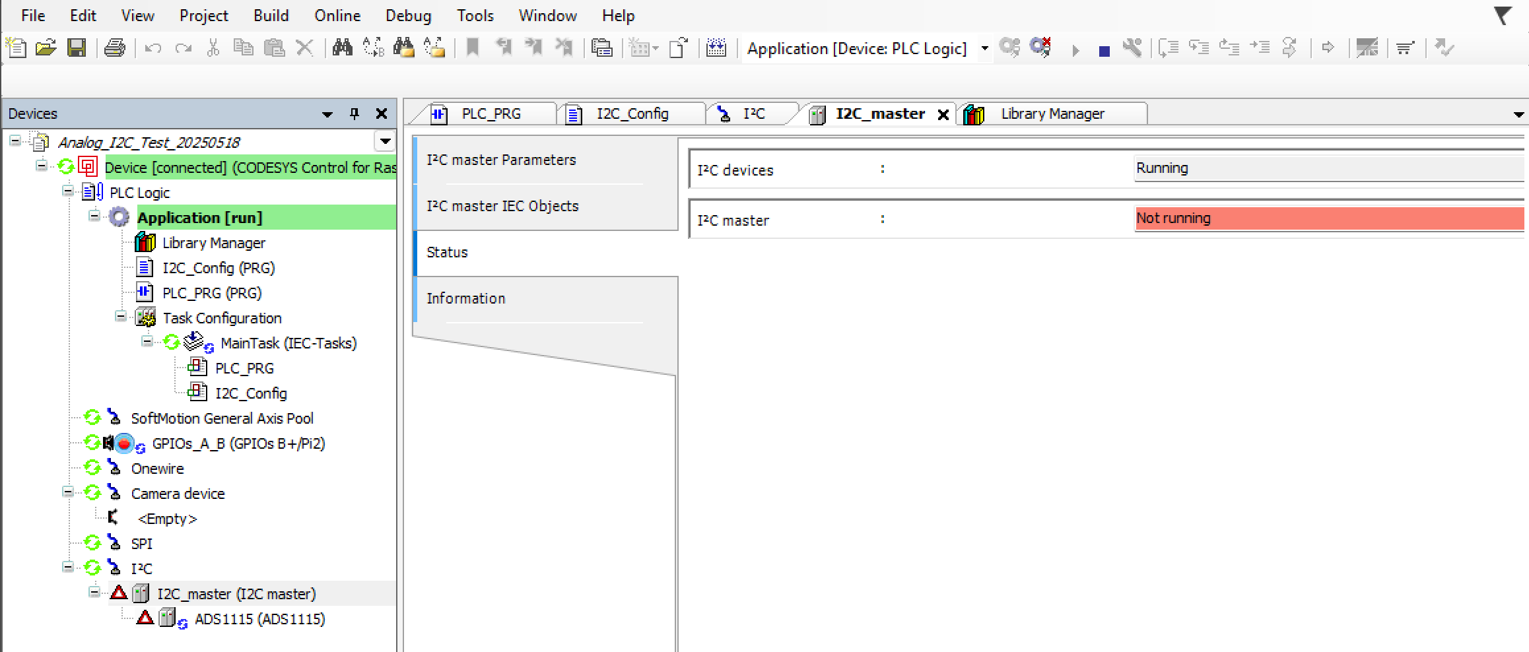1529x652 pixels.
Task: Collapse the Analog_I2C_Test_20250518 project node
Action: [15, 141]
